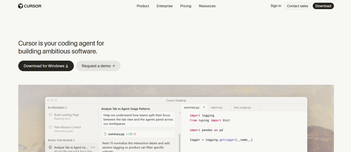Viewport: 351px width, 152px height.
Task: Click the Build Landing Page spinner icon
Action: pos(50,115)
